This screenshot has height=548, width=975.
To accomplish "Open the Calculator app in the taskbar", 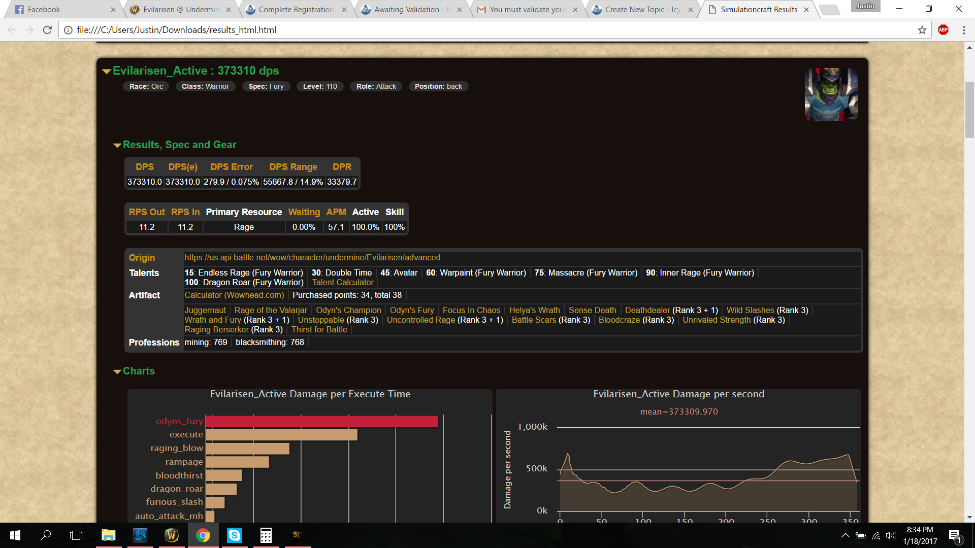I will point(266,535).
